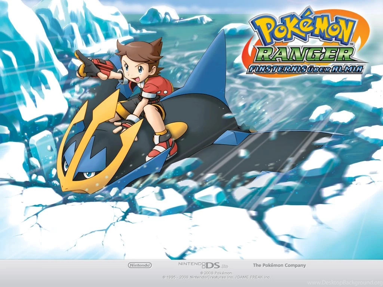Click The Pokémon Company label
The image size is (383, 287).
pos(280,265)
